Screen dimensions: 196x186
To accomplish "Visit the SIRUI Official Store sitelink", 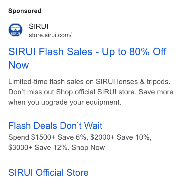I will click(x=48, y=173).
